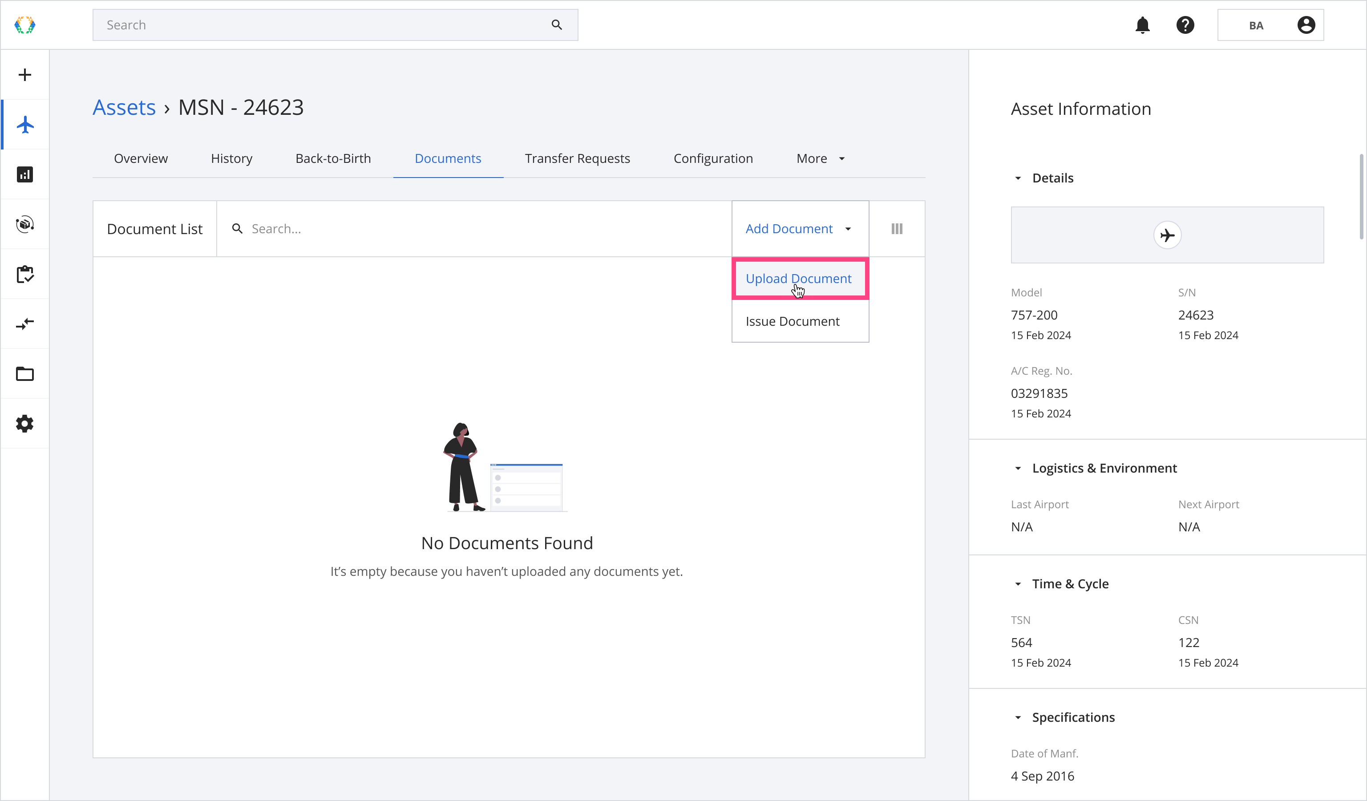1367x801 pixels.
Task: Click the S/N value 24623
Action: click(1196, 315)
